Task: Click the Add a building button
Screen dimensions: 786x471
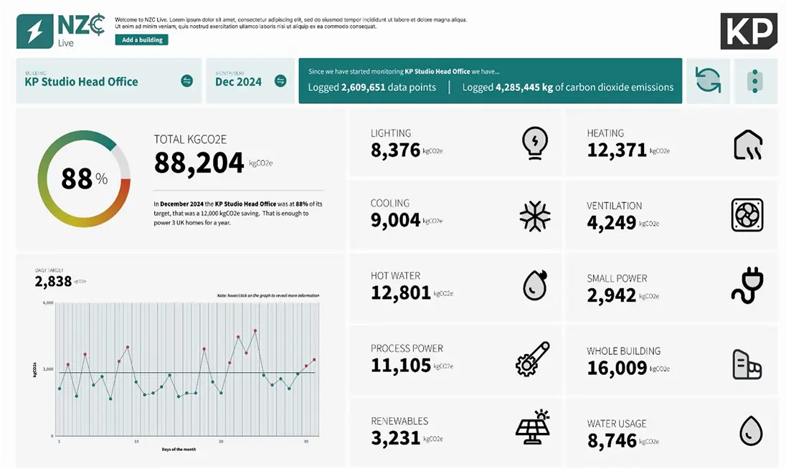Action: (x=142, y=39)
